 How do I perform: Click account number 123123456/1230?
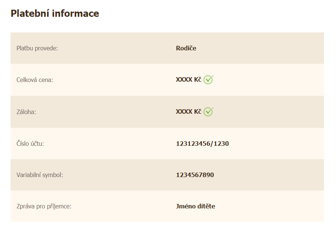pyautogui.click(x=202, y=144)
